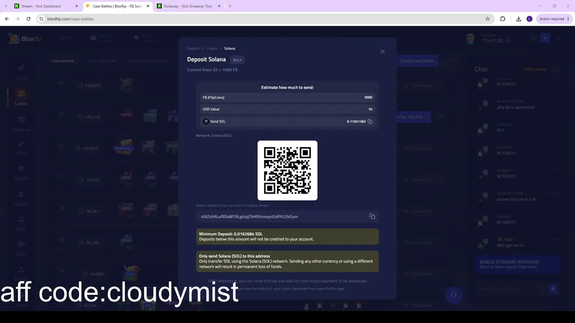
Task: Open the Slide game from sidebar
Action: 21,249
